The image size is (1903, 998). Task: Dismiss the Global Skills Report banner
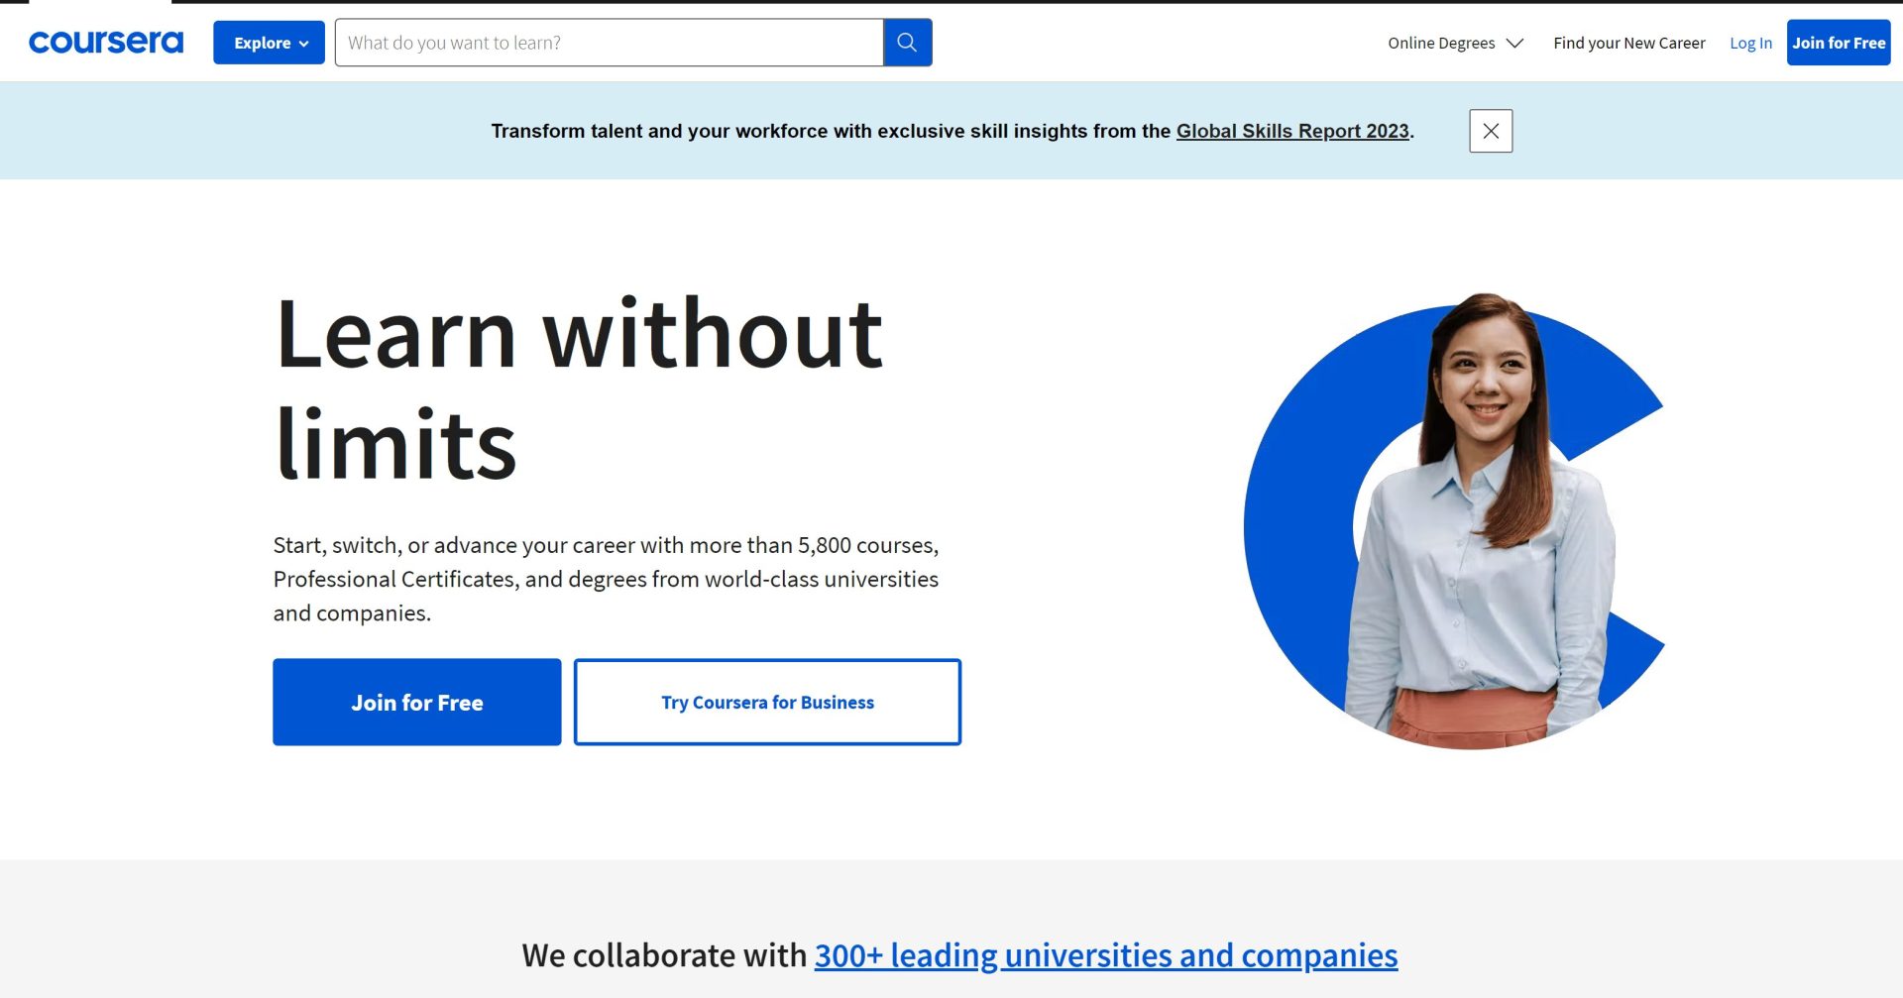1490,131
